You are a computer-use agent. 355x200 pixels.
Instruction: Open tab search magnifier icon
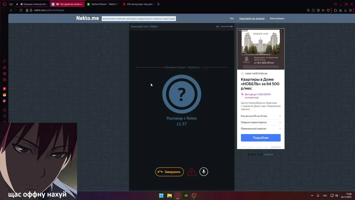pyautogui.click(x=335, y=4)
